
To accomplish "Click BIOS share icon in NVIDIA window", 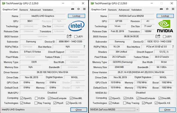I will click(x=158, y=36).
